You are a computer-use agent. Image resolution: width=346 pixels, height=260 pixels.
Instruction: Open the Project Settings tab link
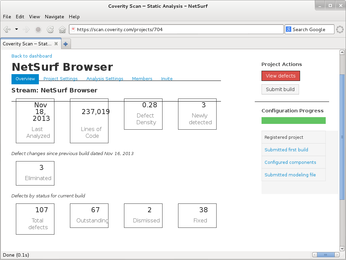(x=60, y=79)
